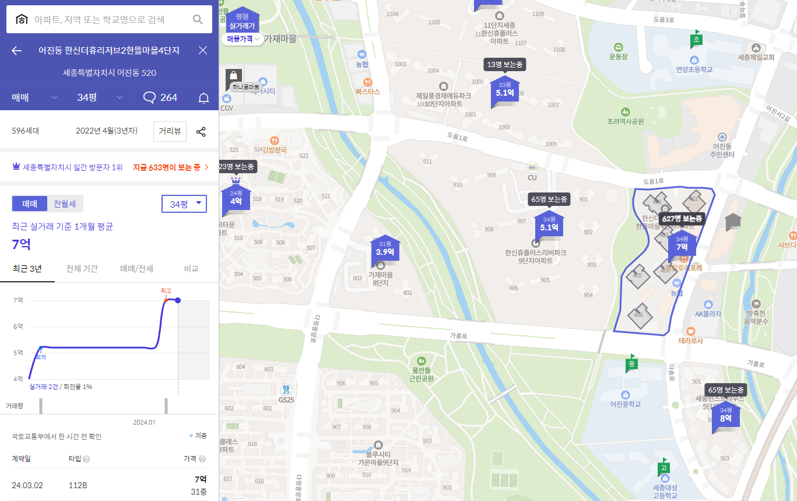This screenshot has width=797, height=501.
Task: Expand the 매물가격 dropdown on map
Action: point(244,38)
